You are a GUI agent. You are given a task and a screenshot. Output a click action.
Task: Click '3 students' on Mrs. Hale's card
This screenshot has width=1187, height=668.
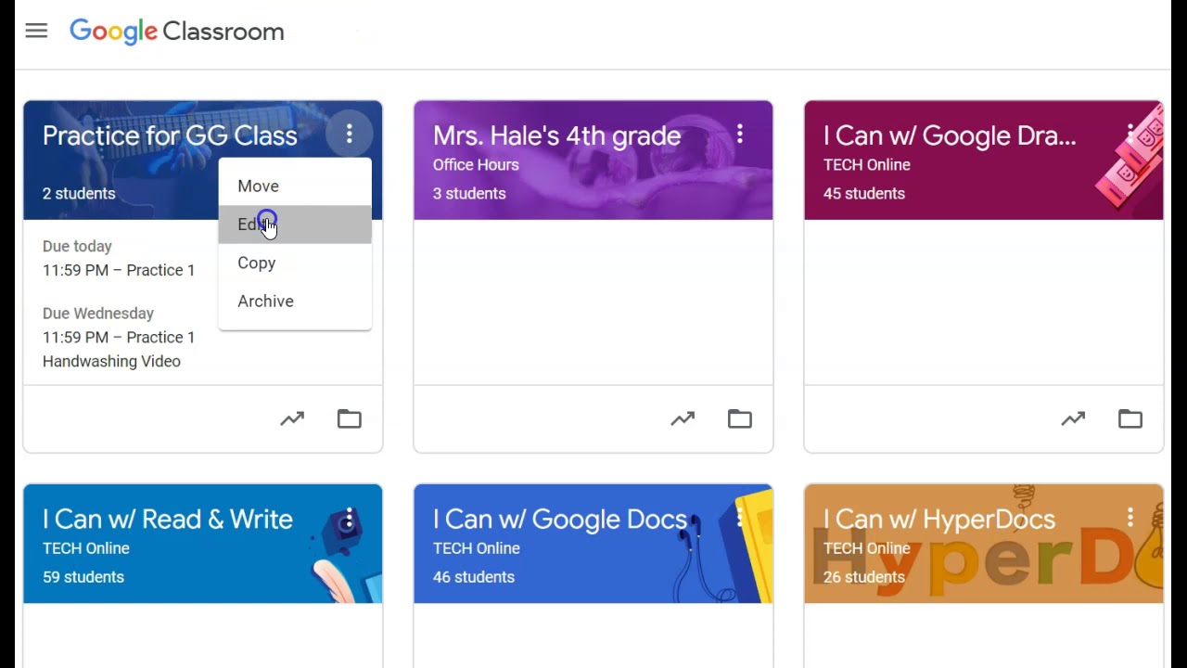pos(469,193)
